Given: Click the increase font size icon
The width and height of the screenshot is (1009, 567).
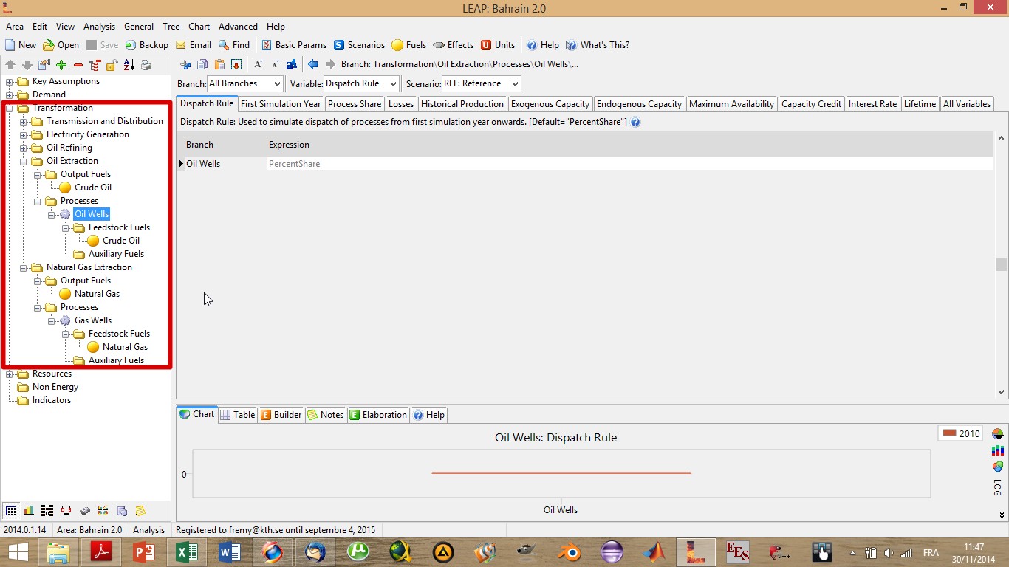Looking at the screenshot, I should [258, 64].
